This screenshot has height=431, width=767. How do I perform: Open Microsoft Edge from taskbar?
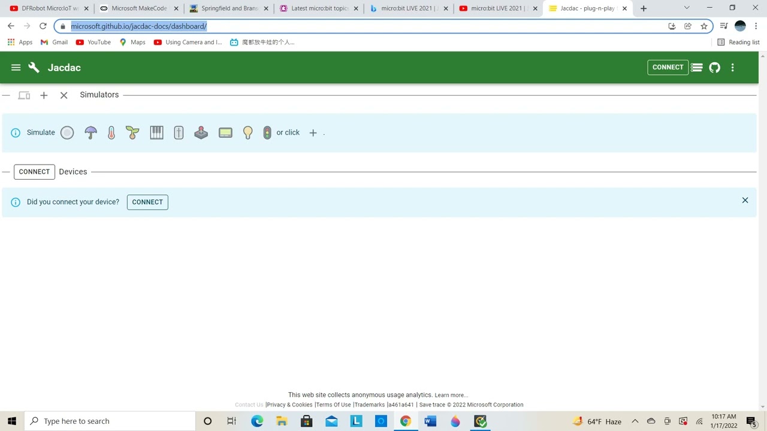[x=257, y=421]
